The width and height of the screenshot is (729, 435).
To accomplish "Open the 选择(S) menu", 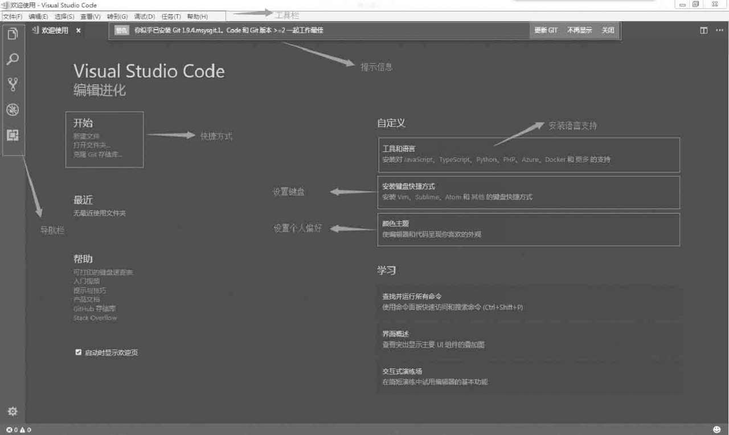I will (64, 17).
